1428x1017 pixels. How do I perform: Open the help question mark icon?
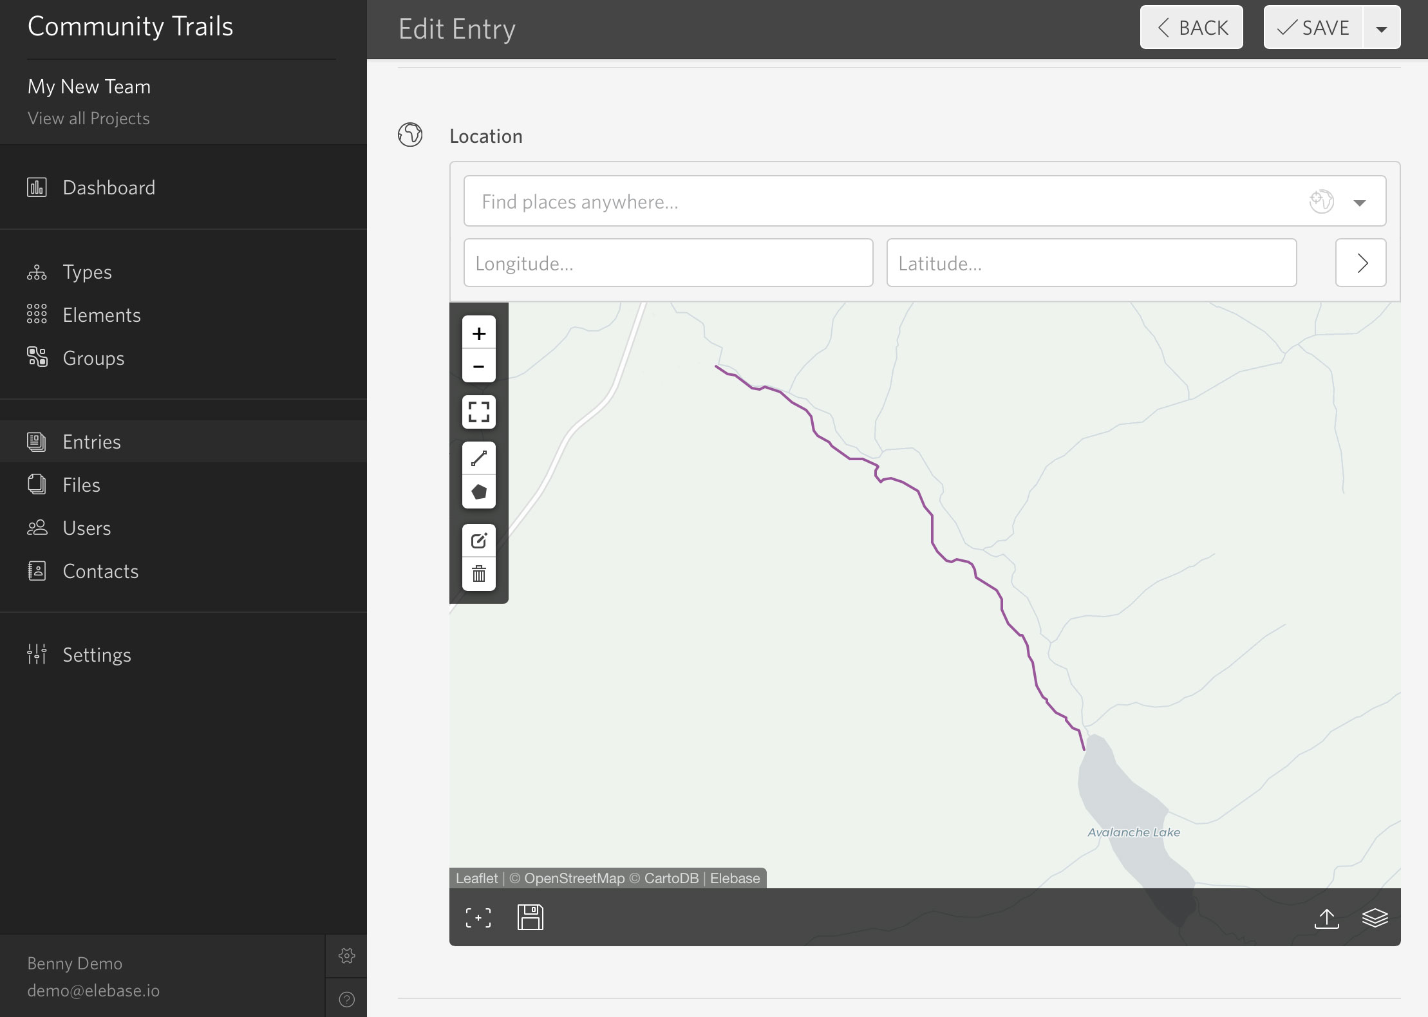pos(346,999)
